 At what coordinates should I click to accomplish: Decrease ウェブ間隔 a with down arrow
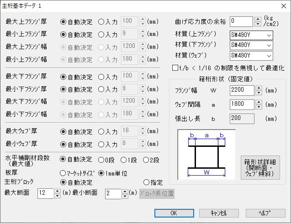click(x=259, y=107)
